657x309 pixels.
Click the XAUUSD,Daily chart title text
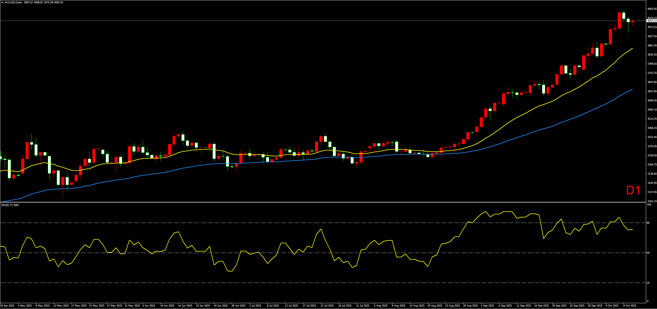pyautogui.click(x=13, y=2)
